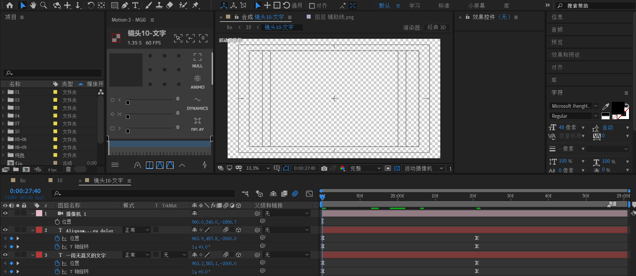
Task: Click the NULL button in Motion-3 panel
Action: (197, 60)
